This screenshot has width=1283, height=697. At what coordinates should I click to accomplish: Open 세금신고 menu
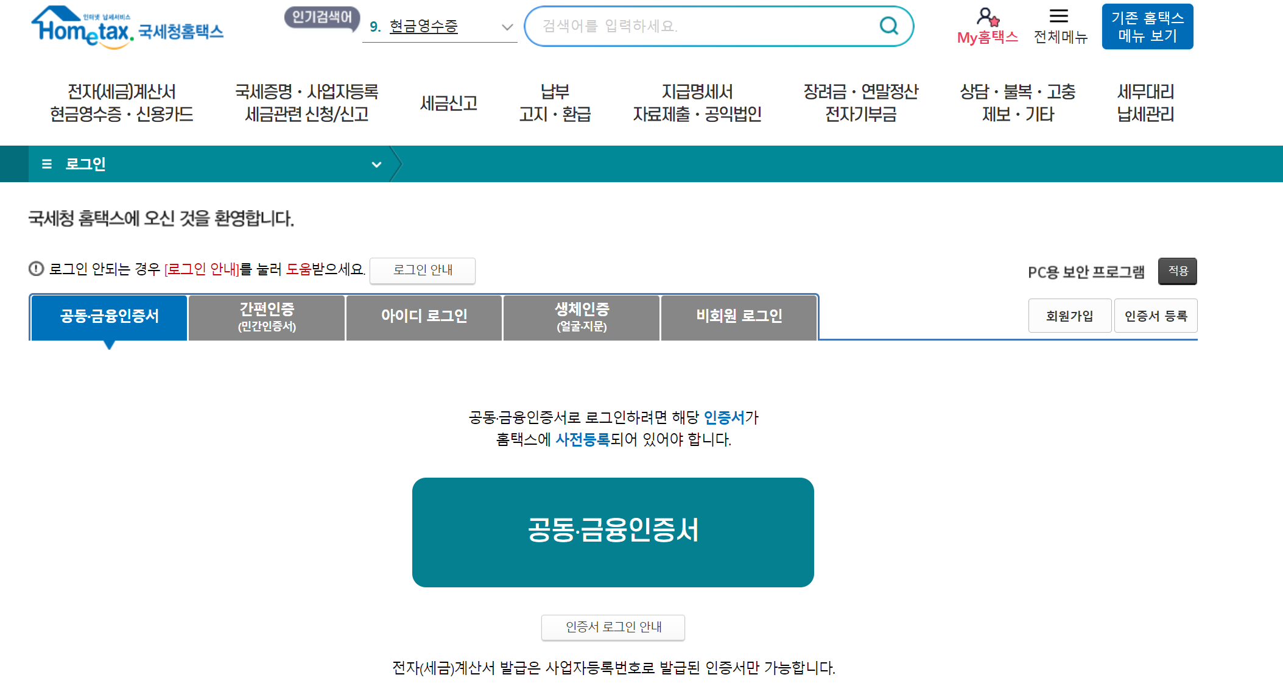tap(449, 103)
